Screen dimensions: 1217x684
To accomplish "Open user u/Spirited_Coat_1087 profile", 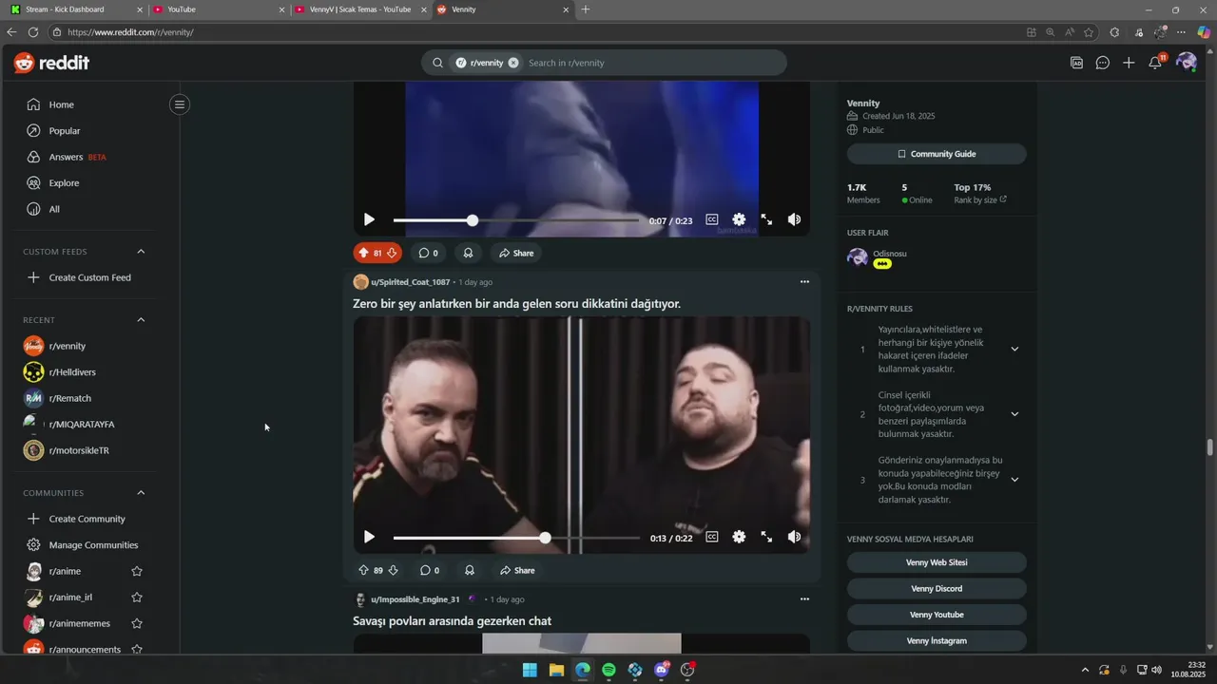I will click(x=410, y=282).
